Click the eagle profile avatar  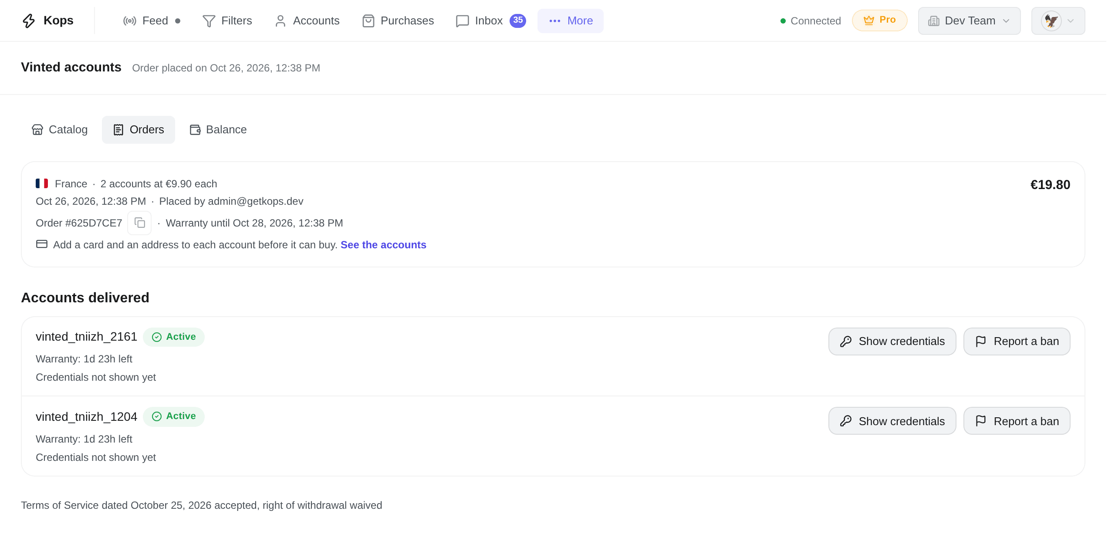(x=1051, y=20)
